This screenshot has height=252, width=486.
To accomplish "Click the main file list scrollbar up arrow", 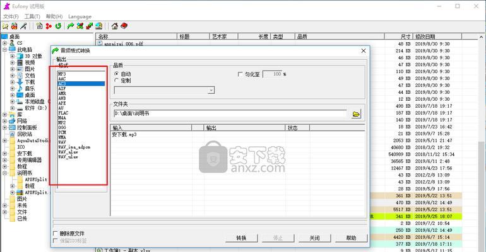I will pyautogui.click(x=481, y=37).
